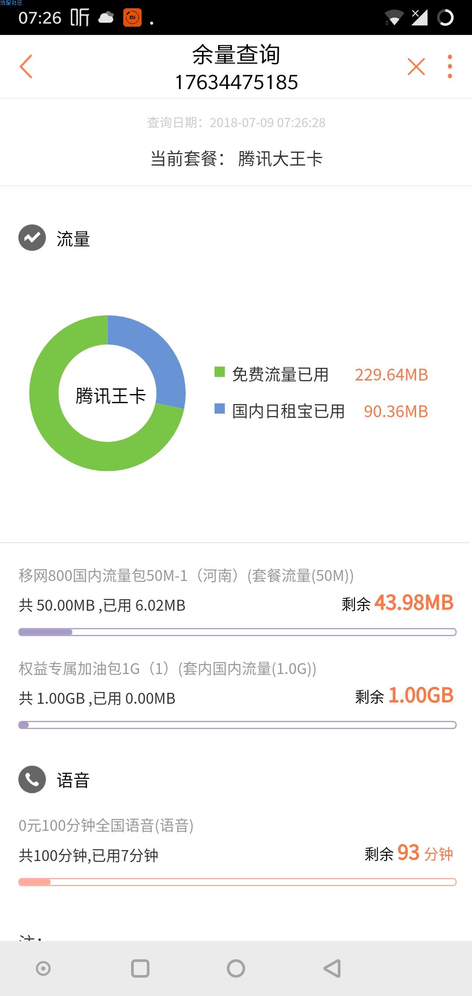Tap the Android home circle button
Screen dimensions: 472x996
(236, 968)
